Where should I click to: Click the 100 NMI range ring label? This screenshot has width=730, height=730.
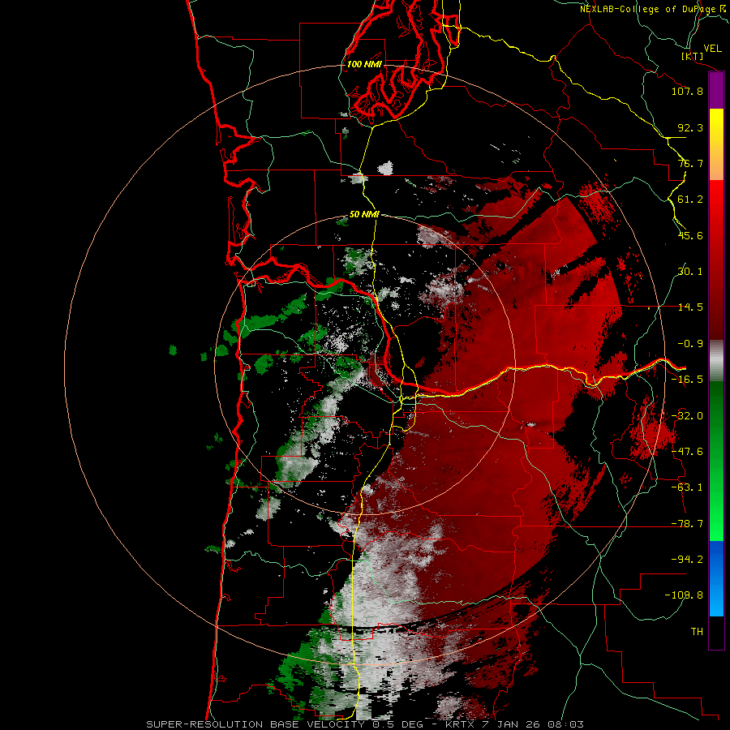click(364, 64)
